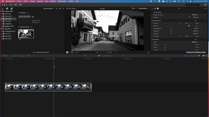This screenshot has width=209, height=117.
Task: Click the share export icon
Action: [205, 5]
